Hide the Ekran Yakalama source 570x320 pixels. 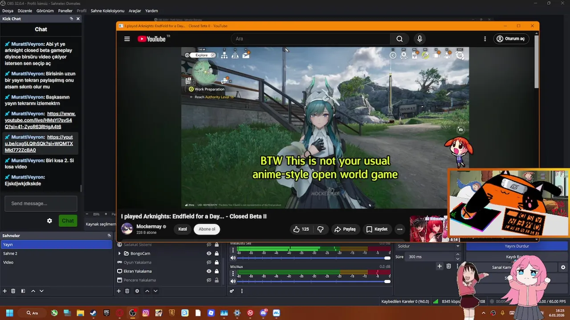[209, 271]
